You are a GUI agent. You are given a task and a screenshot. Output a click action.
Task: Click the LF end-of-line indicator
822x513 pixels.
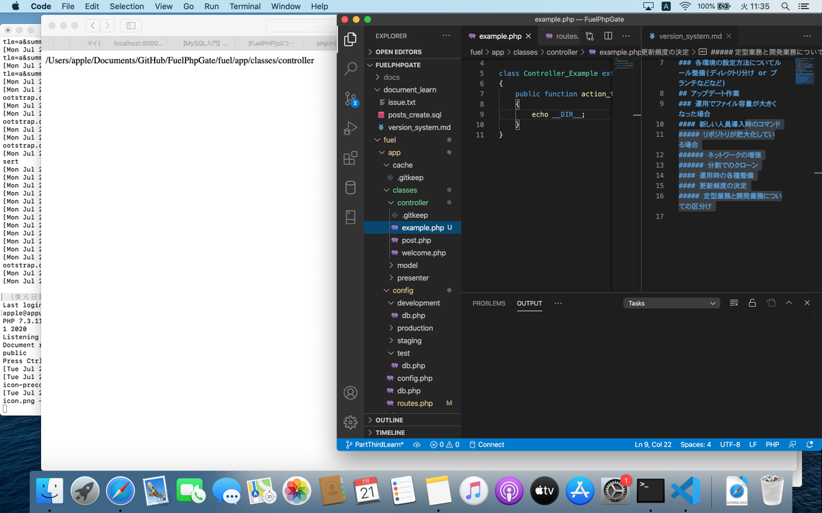point(753,445)
